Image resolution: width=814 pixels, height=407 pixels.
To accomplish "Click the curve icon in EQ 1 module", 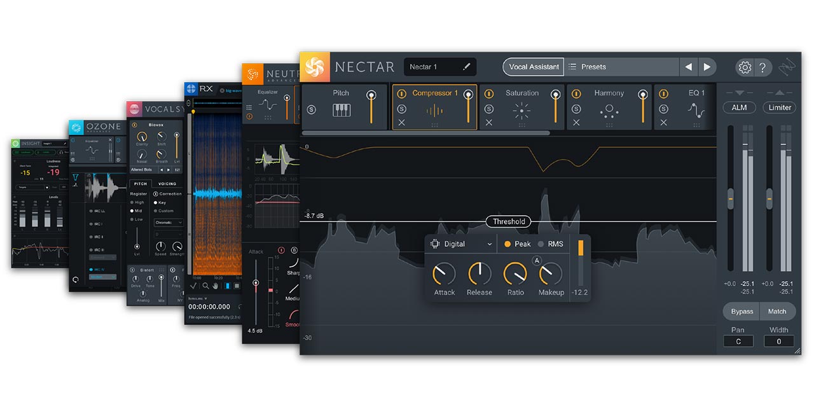I will click(x=696, y=111).
